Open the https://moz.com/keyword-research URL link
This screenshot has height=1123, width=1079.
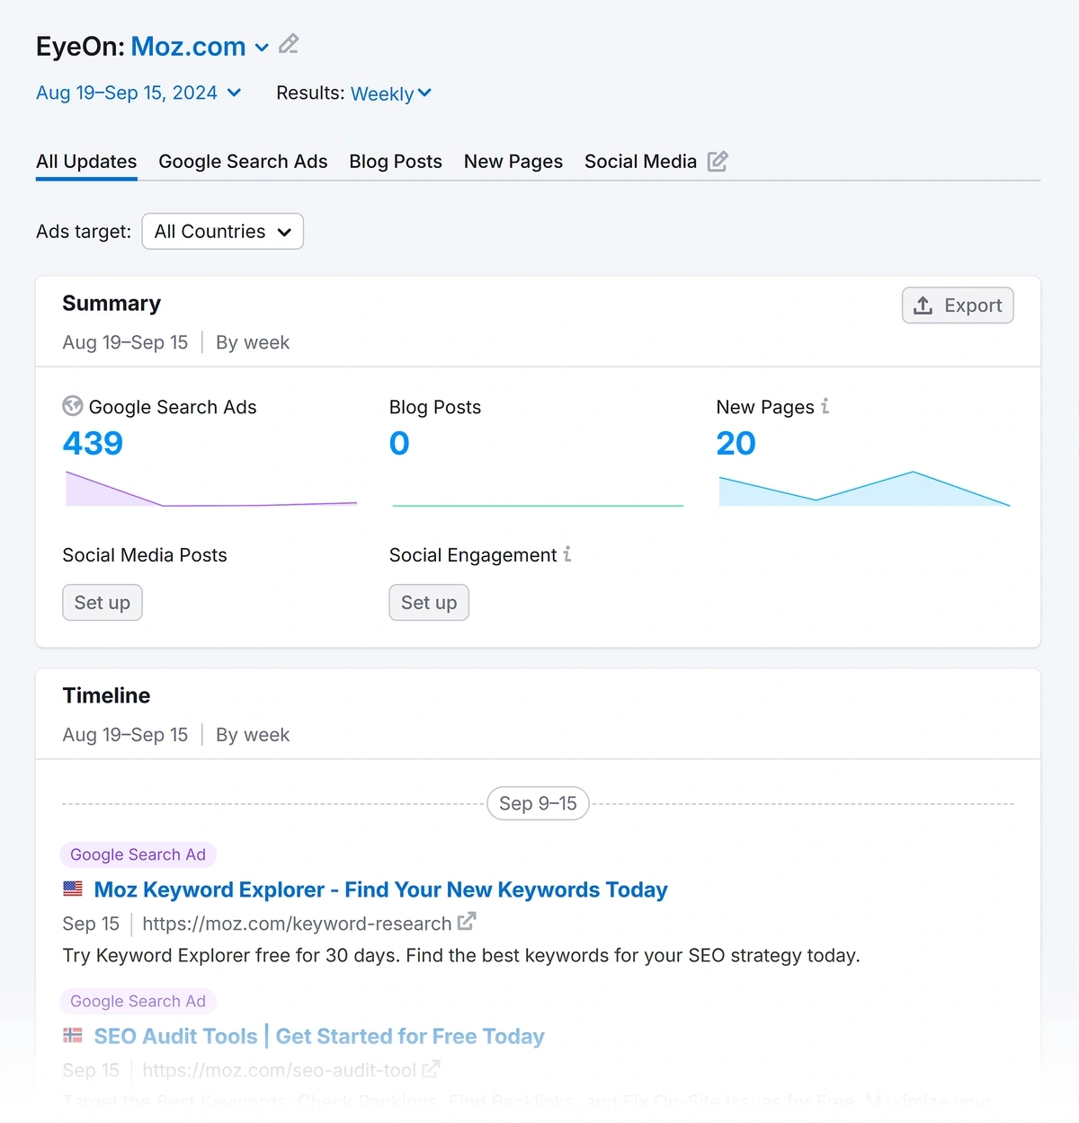click(x=297, y=924)
